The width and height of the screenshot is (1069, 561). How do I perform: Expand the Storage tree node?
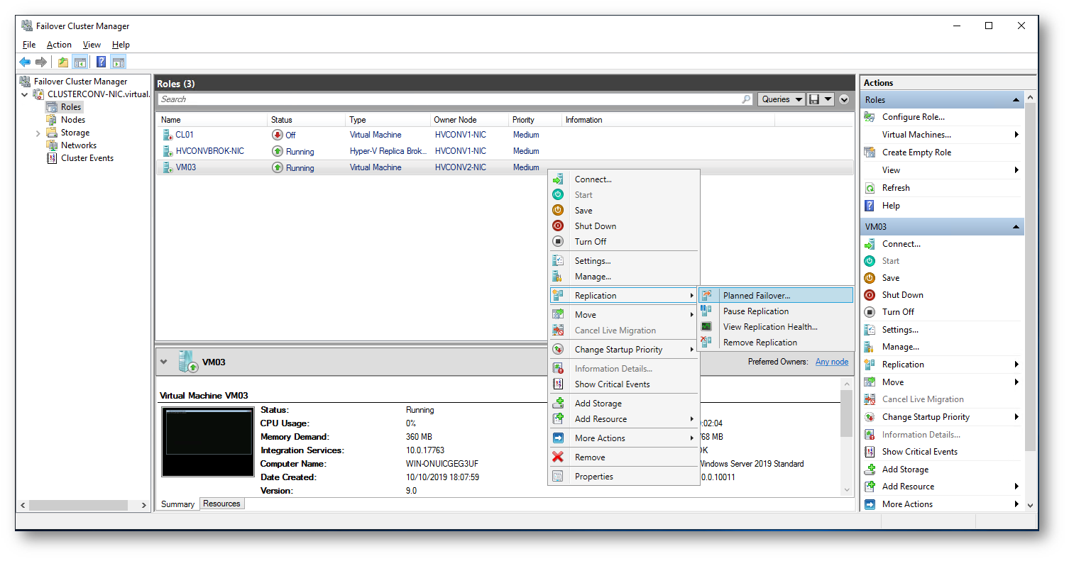[x=38, y=133]
